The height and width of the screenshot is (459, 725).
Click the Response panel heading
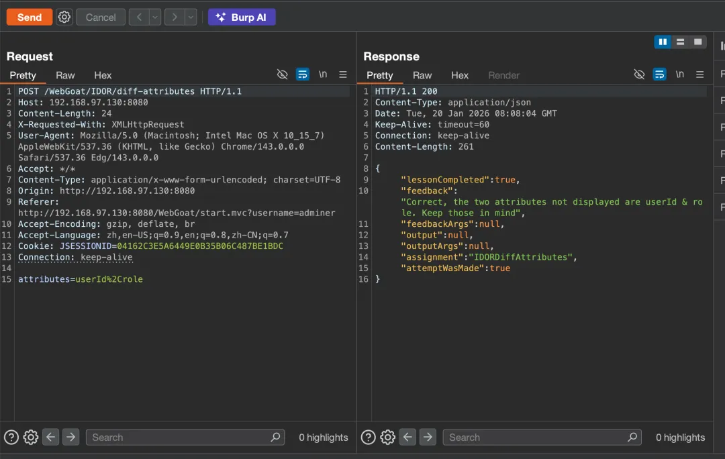(x=391, y=56)
